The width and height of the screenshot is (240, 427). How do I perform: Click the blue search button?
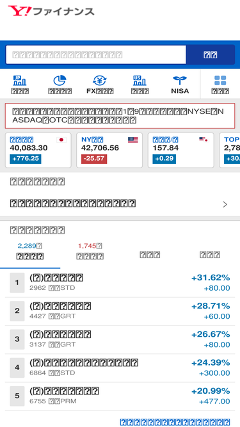211,55
